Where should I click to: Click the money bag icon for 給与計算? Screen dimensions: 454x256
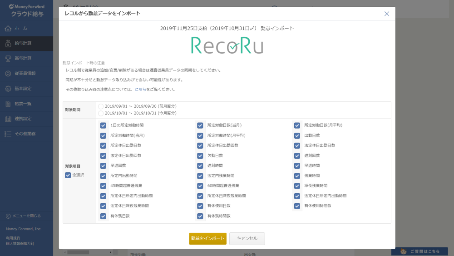click(x=8, y=43)
